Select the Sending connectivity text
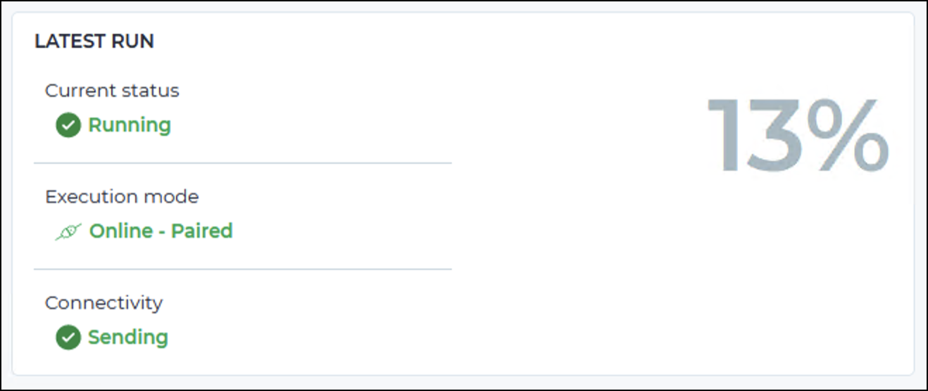 pos(128,338)
